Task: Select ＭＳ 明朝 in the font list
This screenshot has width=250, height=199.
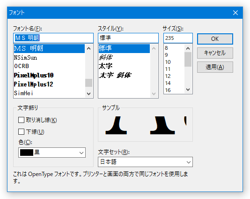Action: pos(49,48)
